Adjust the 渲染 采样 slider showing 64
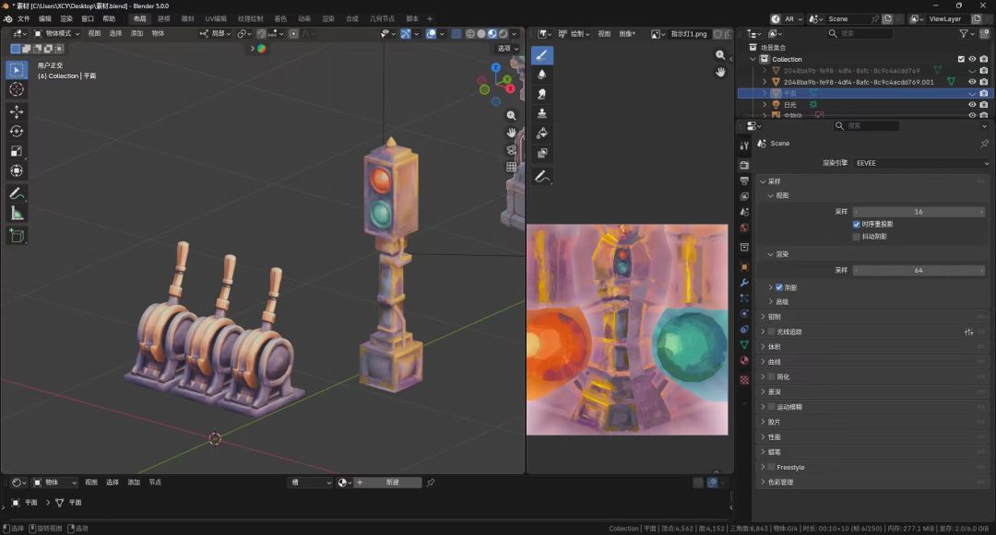Viewport: 996px width, 535px height. (x=919, y=270)
